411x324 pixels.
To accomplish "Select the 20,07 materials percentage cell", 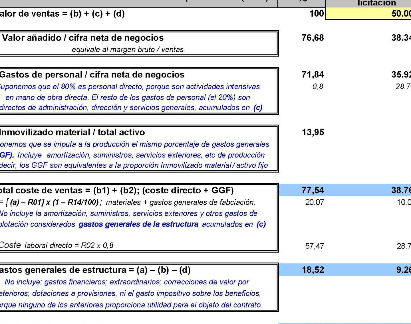I will pyautogui.click(x=315, y=202).
